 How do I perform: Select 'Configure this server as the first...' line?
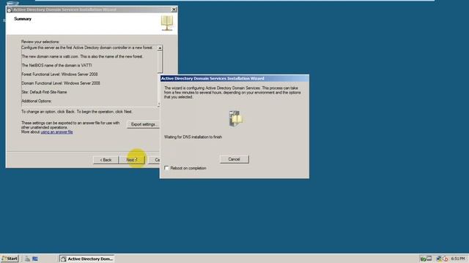[87, 47]
